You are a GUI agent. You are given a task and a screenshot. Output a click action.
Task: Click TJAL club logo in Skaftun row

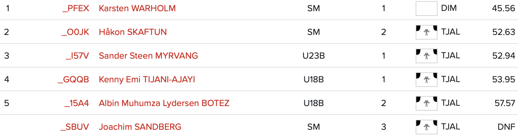point(426,32)
